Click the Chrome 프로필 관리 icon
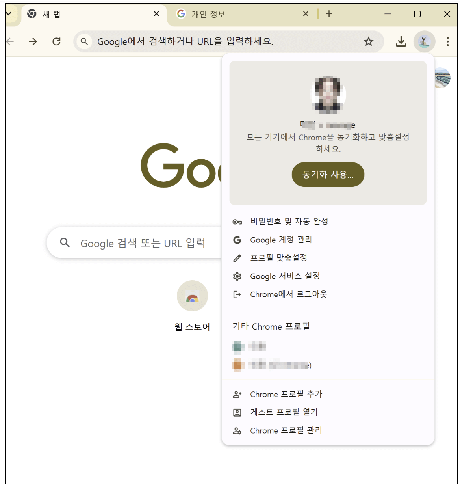Screen dimensions: 460x486 point(237,430)
